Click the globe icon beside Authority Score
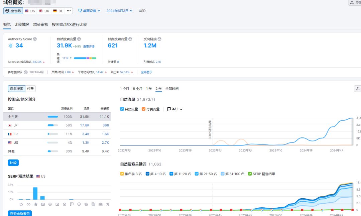The width and height of the screenshot is (361, 216). click(x=35, y=39)
